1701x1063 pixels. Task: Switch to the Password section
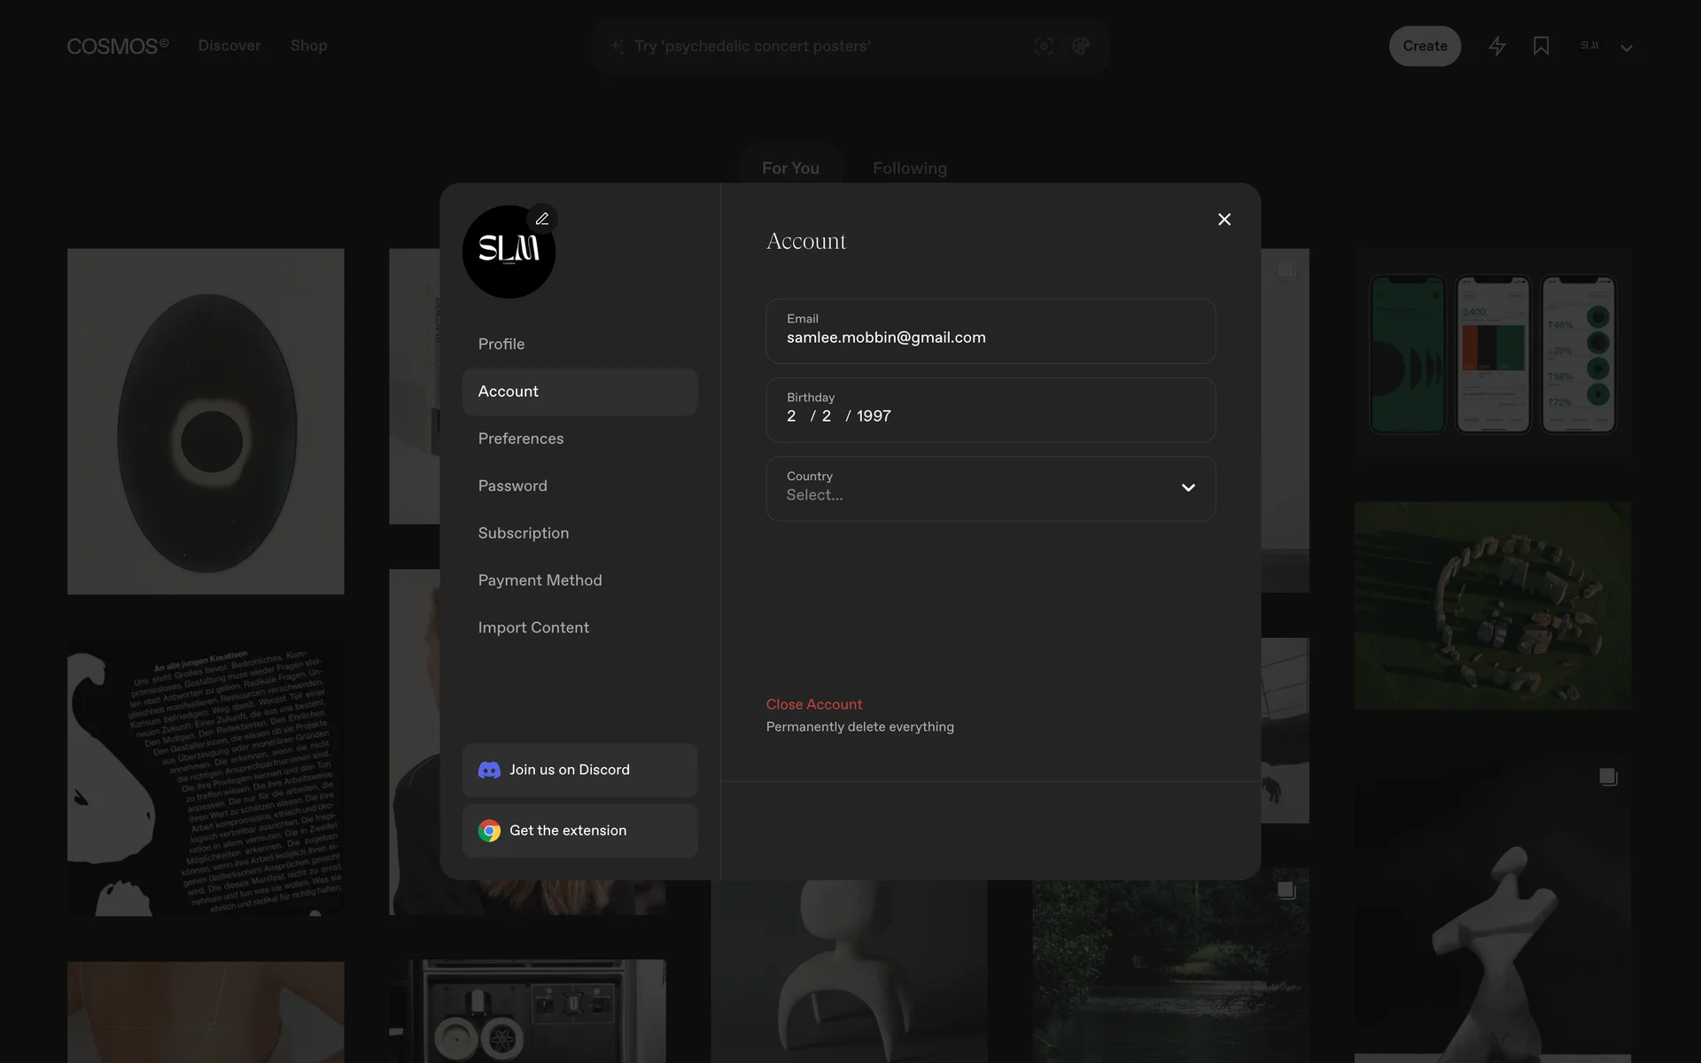[x=512, y=485]
